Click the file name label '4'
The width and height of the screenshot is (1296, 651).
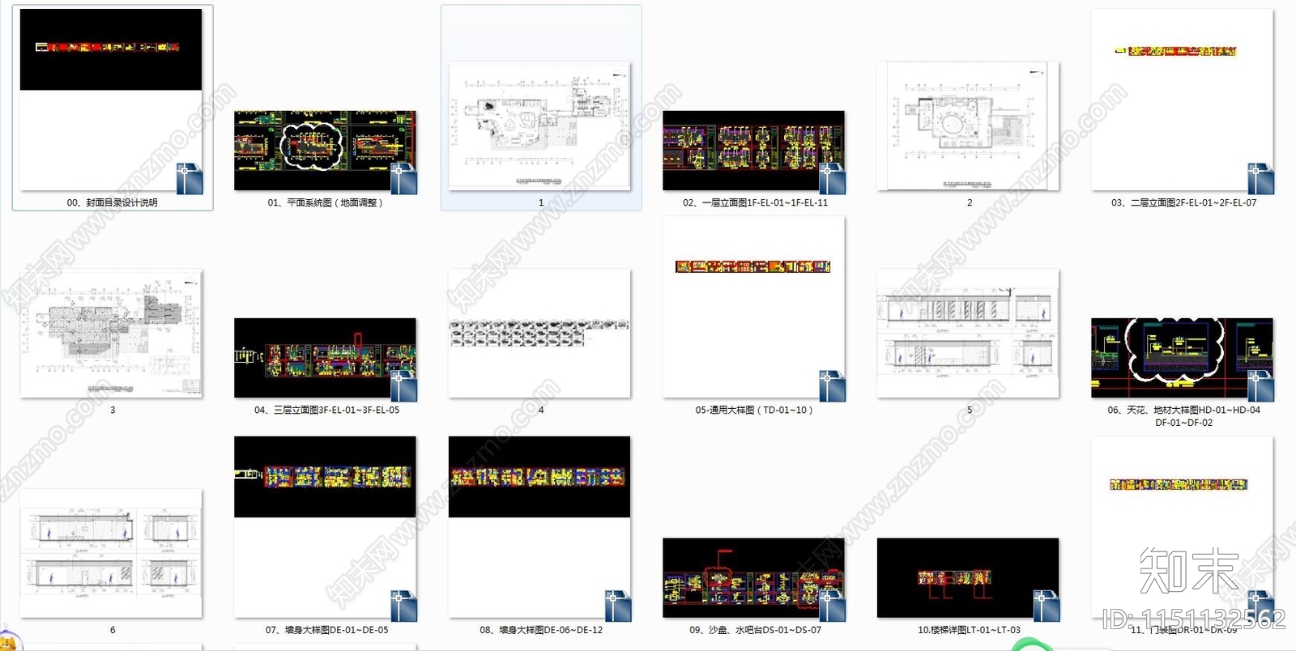tap(541, 410)
